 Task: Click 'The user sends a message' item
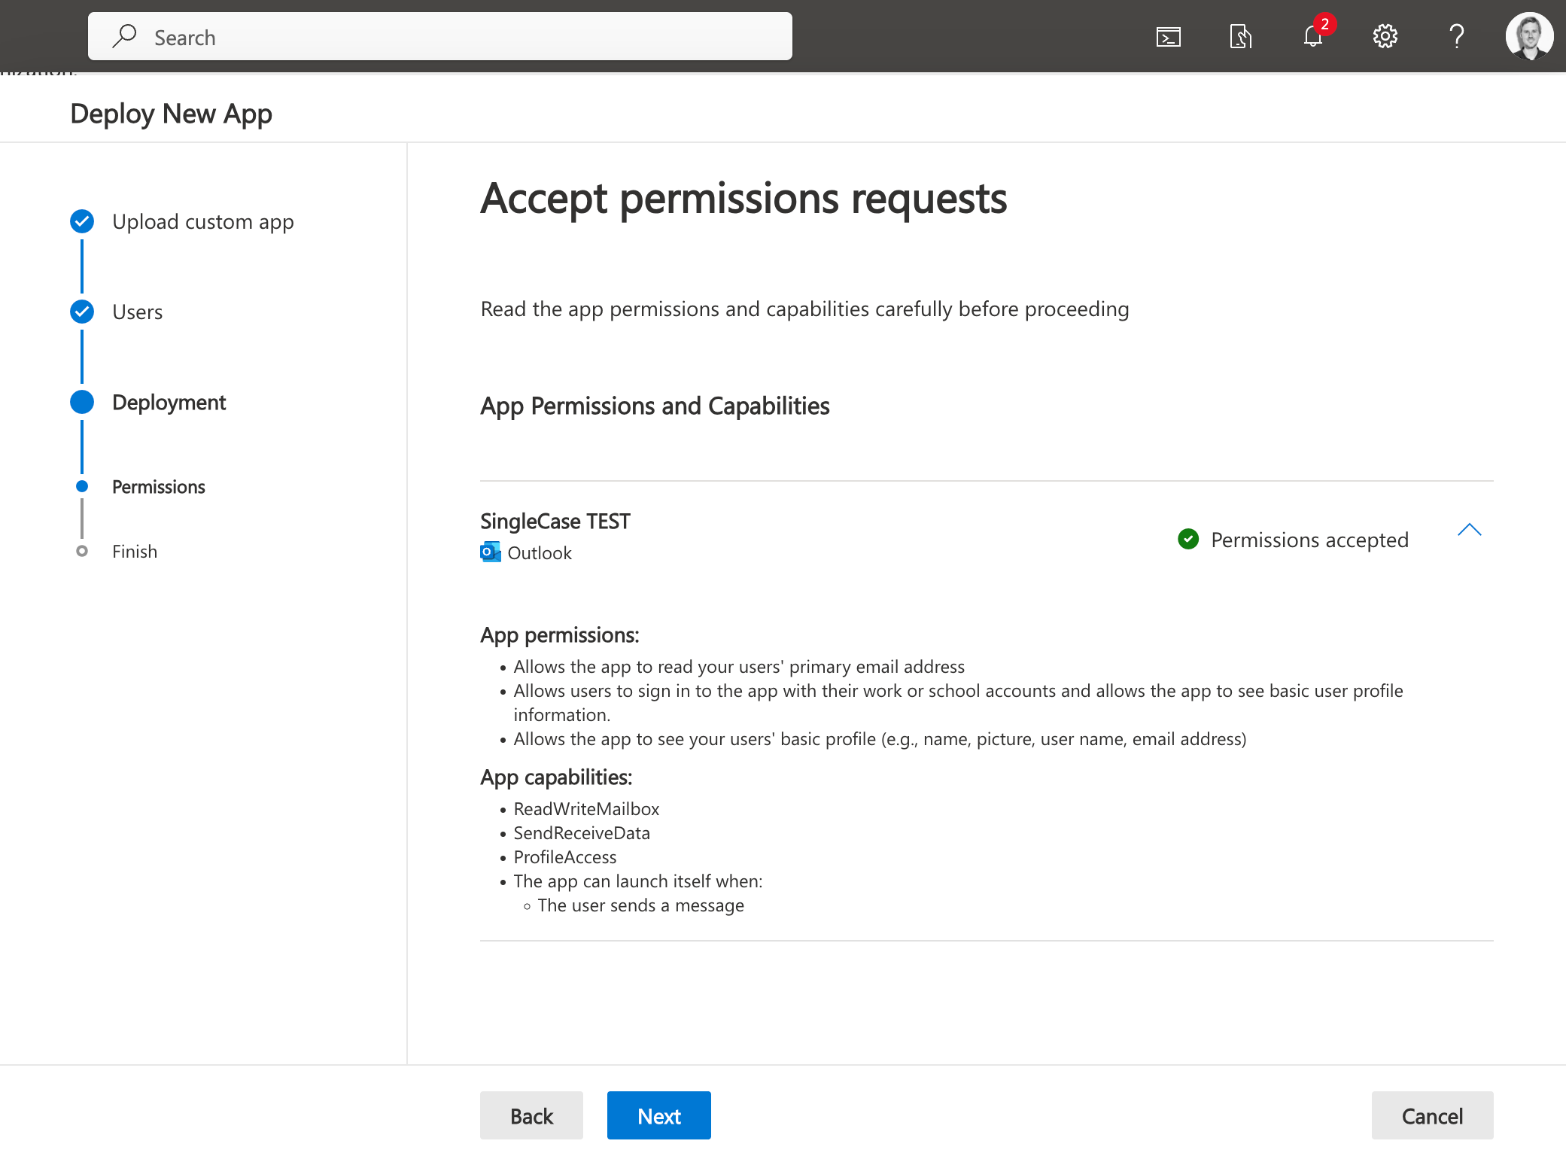point(640,905)
